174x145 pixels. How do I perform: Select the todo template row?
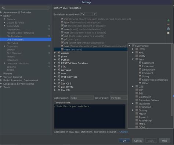click(91, 49)
